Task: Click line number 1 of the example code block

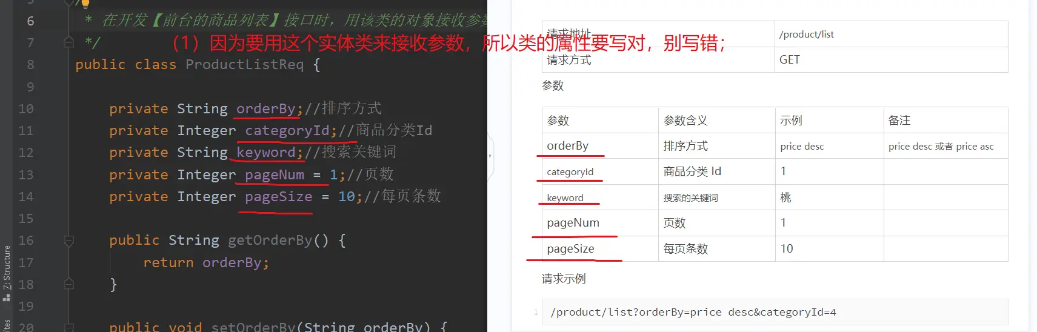Action: tap(536, 313)
